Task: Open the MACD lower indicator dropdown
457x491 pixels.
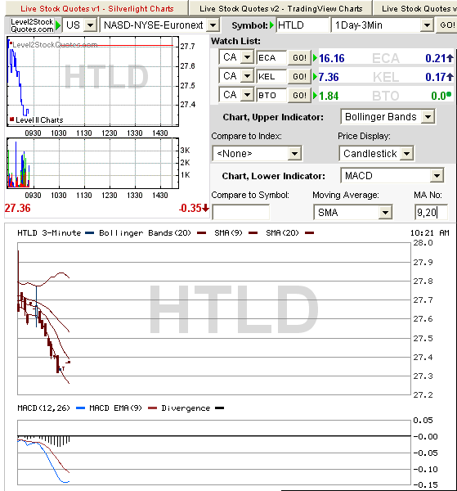Action: [392, 176]
